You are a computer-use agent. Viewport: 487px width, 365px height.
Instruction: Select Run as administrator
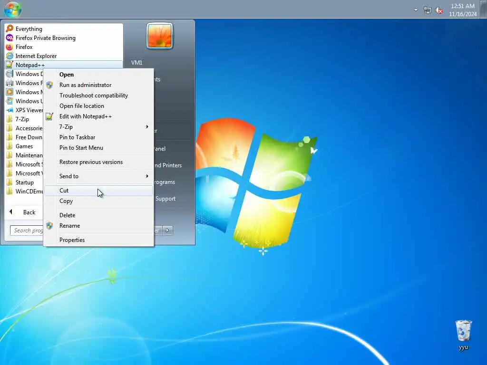(98, 85)
